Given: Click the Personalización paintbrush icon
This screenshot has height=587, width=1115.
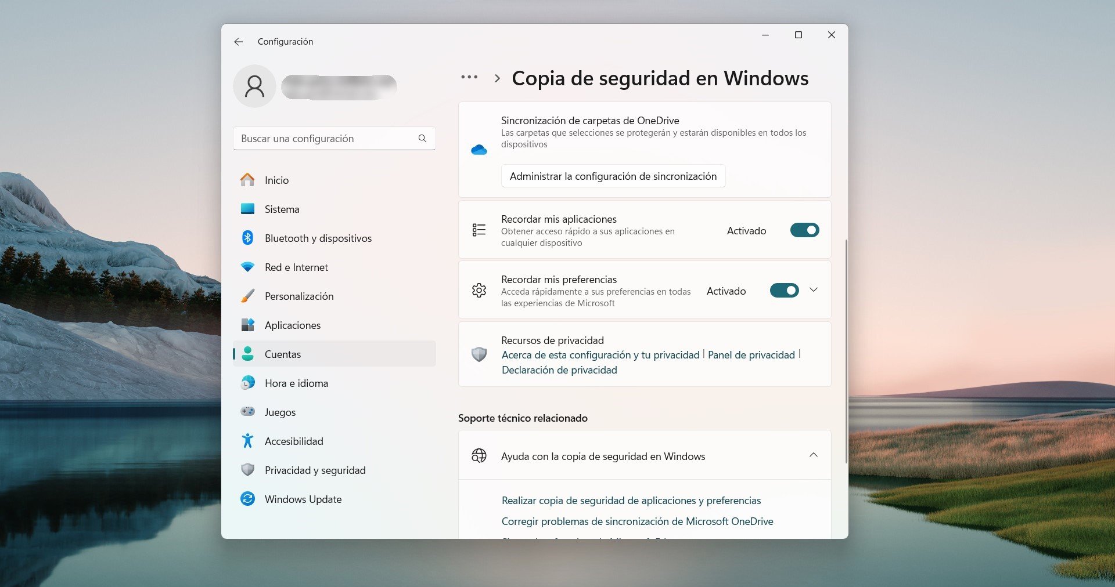Looking at the screenshot, I should (x=247, y=296).
